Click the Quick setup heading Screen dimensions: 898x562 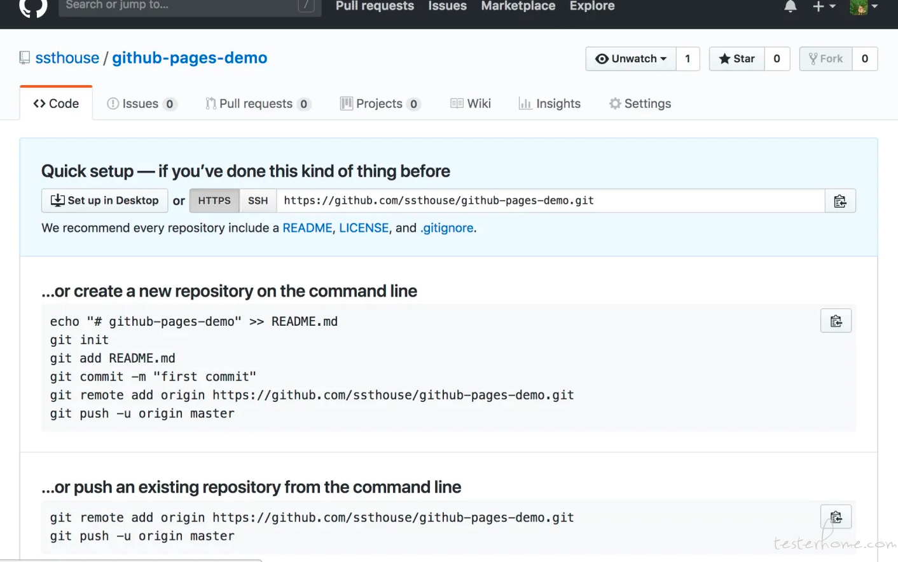245,171
